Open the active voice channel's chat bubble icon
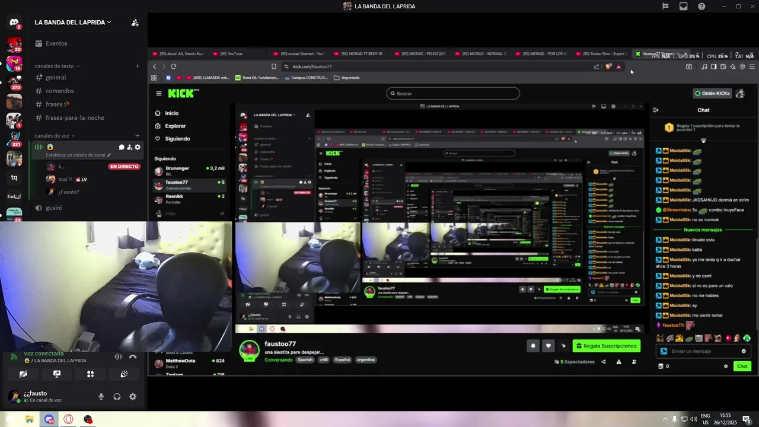This screenshot has height=427, width=759. pos(122,147)
